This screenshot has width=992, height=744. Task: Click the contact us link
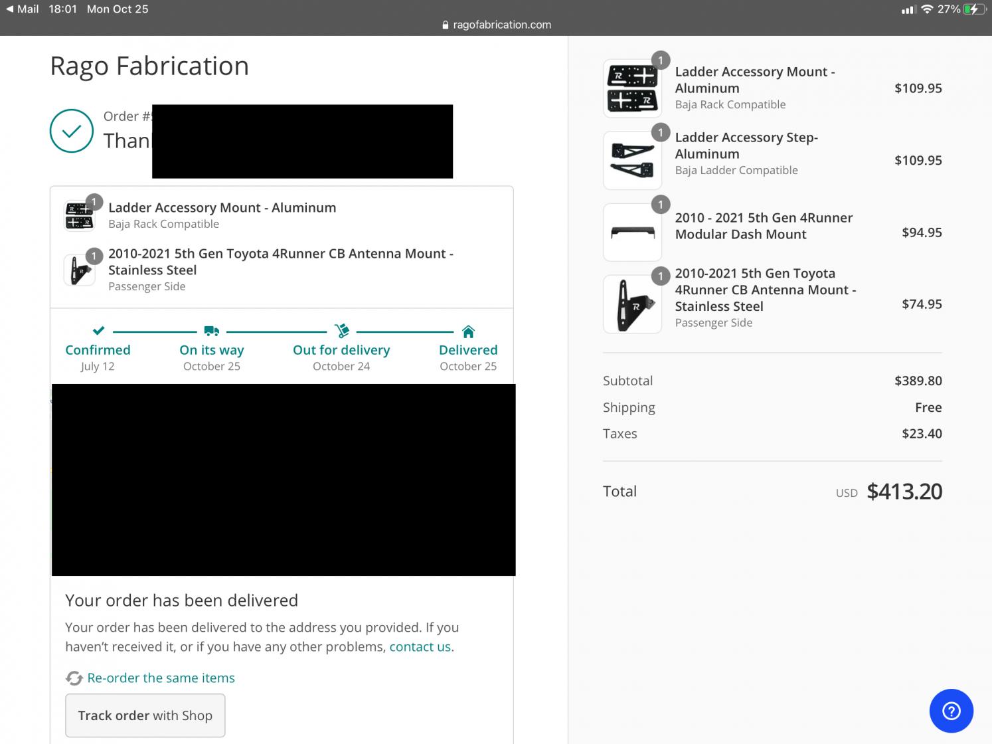pos(420,647)
